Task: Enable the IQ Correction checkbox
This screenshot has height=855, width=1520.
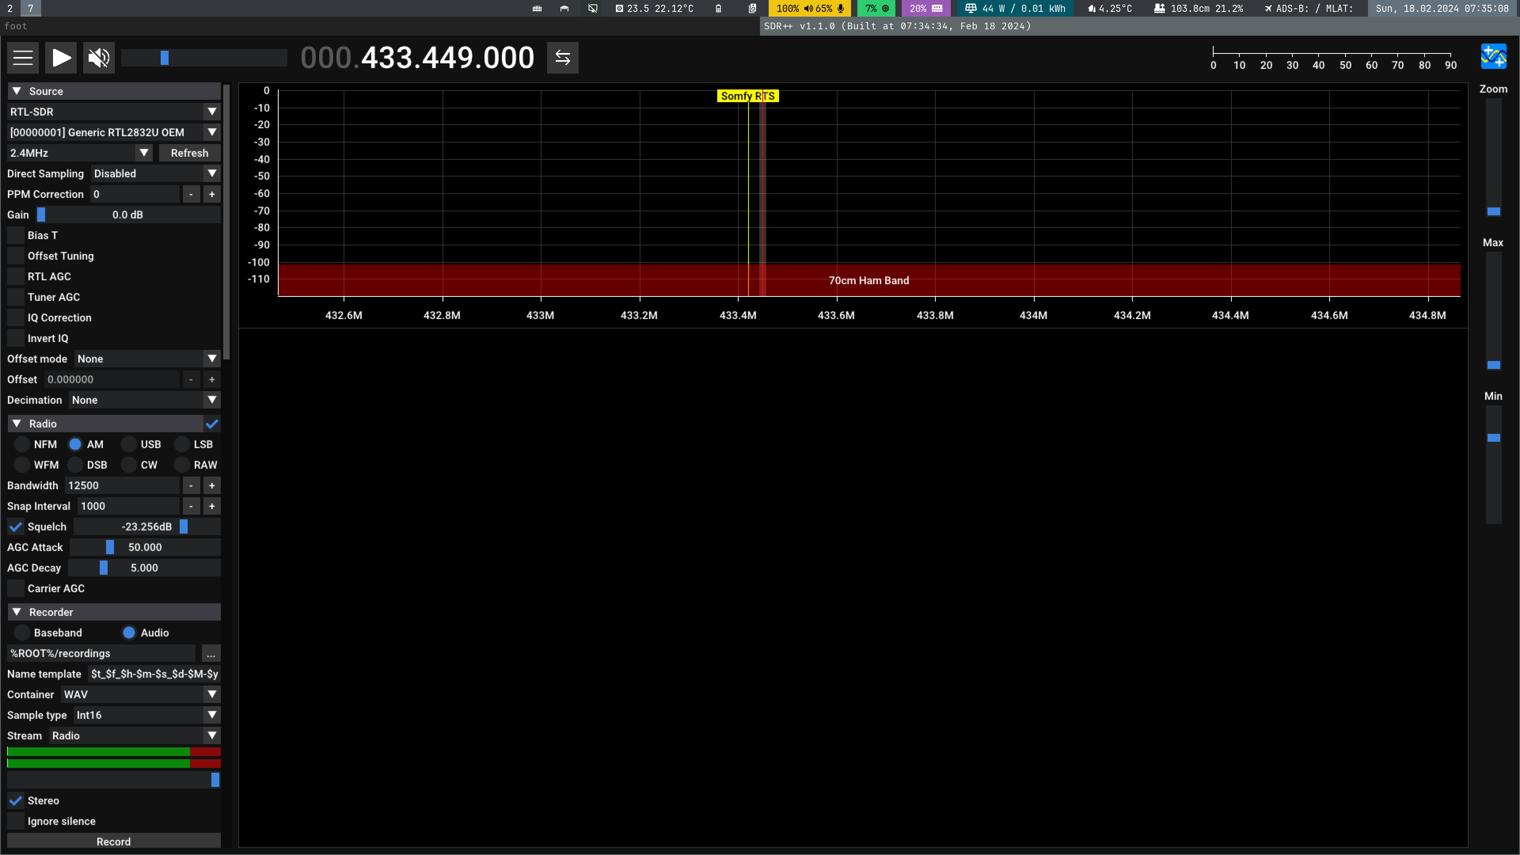Action: tap(16, 318)
